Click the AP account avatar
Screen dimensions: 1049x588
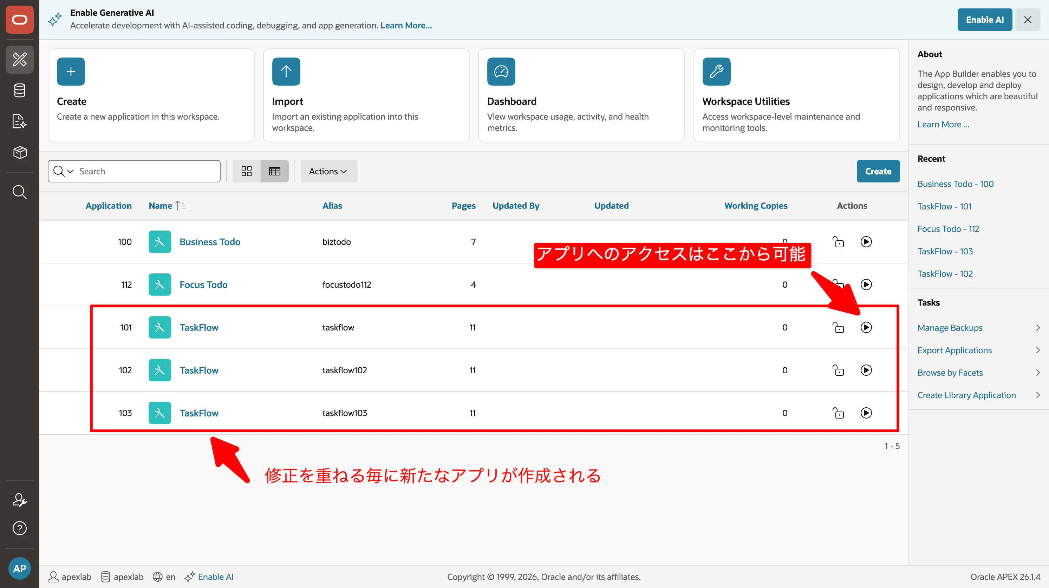pyautogui.click(x=20, y=568)
